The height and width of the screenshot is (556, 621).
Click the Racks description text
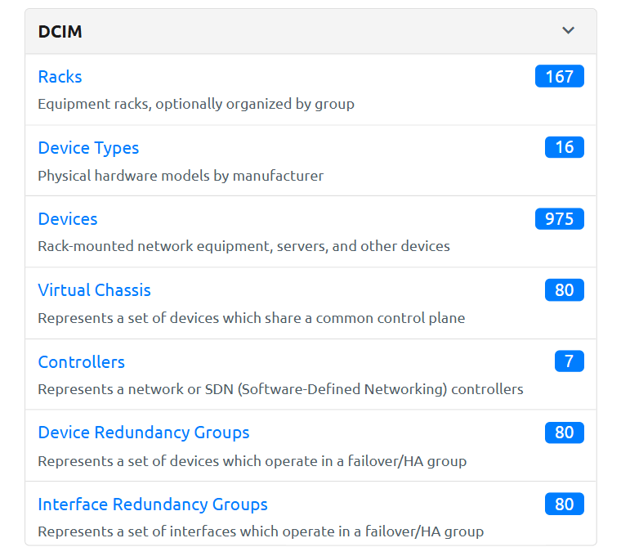point(196,104)
